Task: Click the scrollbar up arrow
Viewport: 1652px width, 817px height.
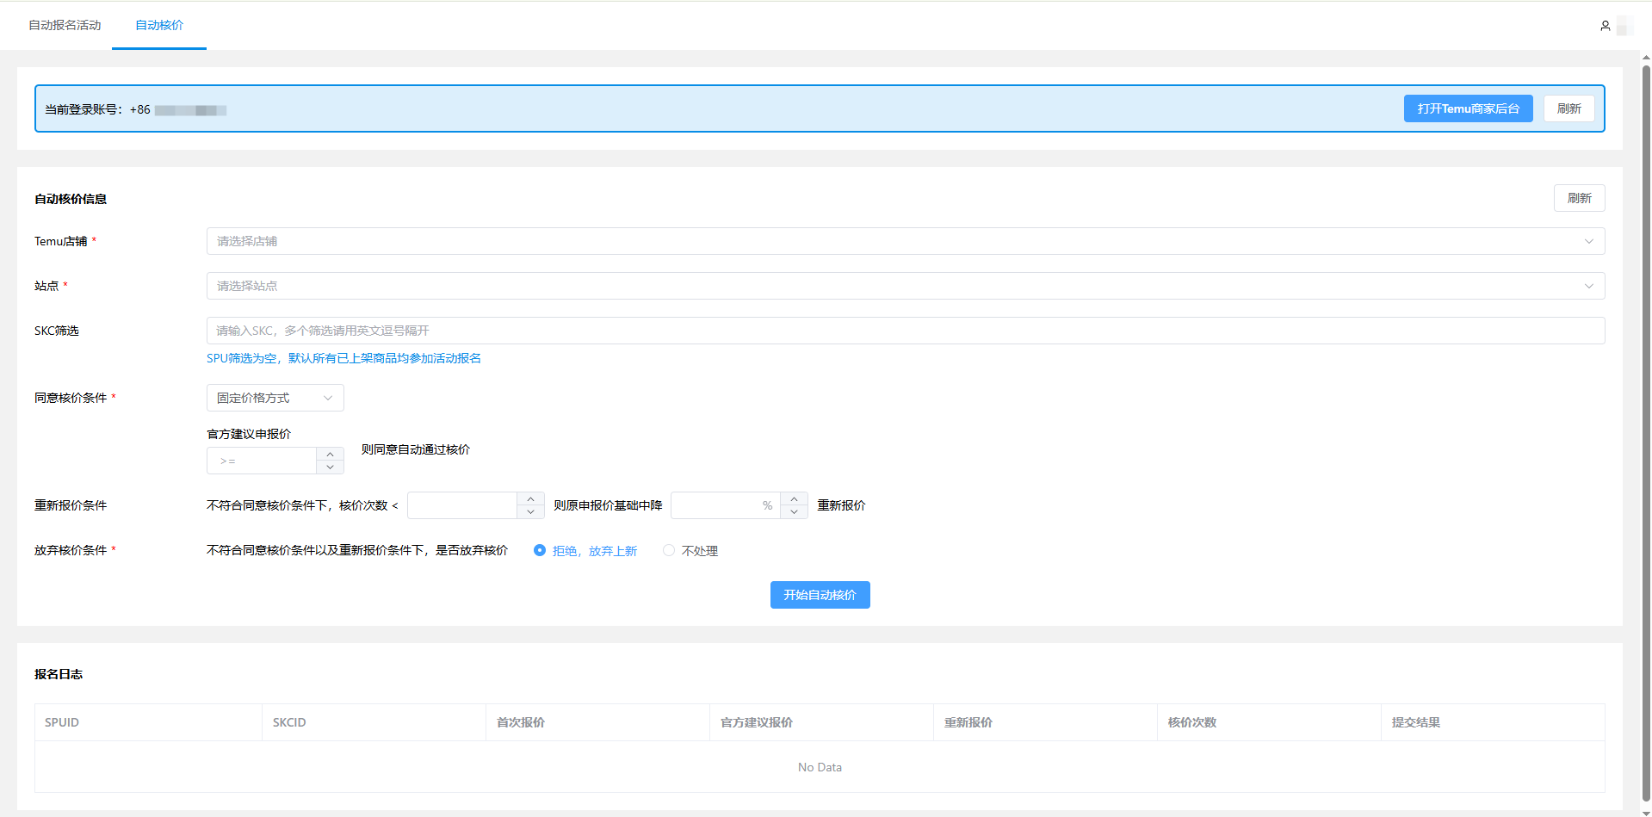Action: 1646,58
